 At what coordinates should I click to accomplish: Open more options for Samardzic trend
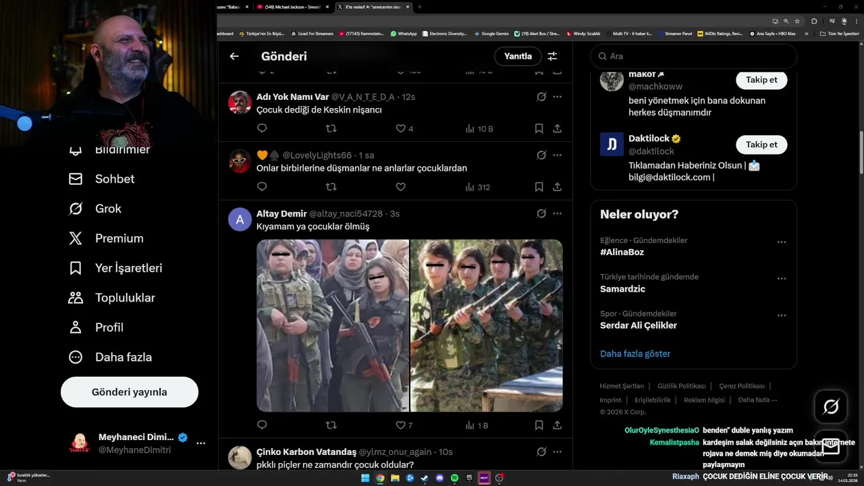point(782,278)
